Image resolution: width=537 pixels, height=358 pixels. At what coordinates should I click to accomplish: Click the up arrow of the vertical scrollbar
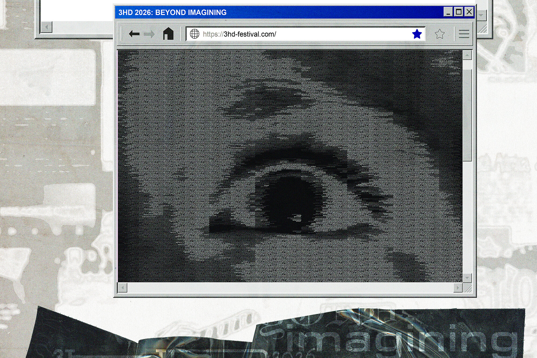[x=467, y=55]
